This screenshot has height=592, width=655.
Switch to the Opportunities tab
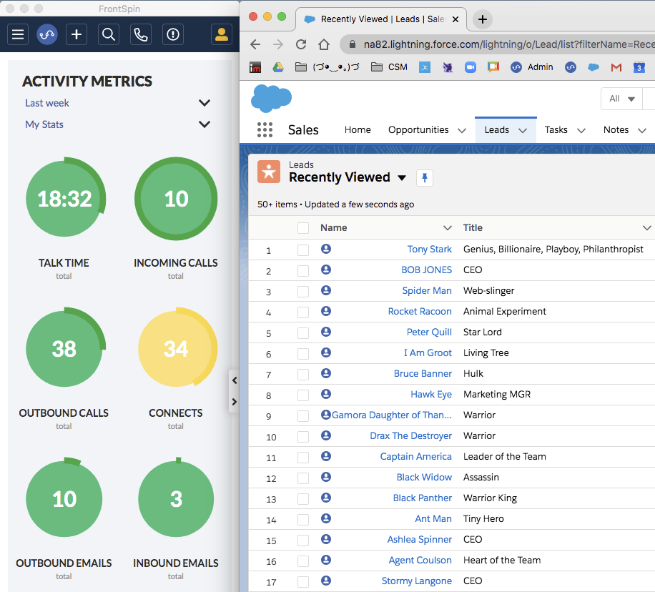[418, 130]
